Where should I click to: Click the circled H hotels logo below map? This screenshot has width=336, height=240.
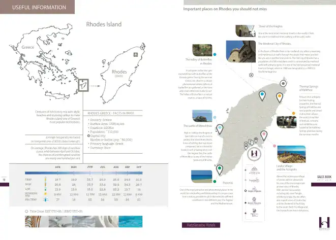(x=254, y=154)
